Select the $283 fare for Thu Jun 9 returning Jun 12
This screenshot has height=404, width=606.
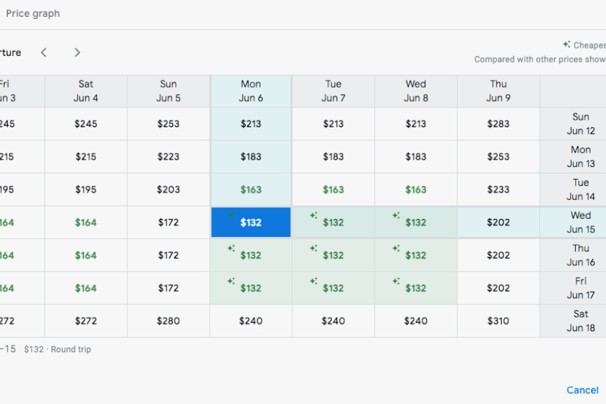click(498, 124)
